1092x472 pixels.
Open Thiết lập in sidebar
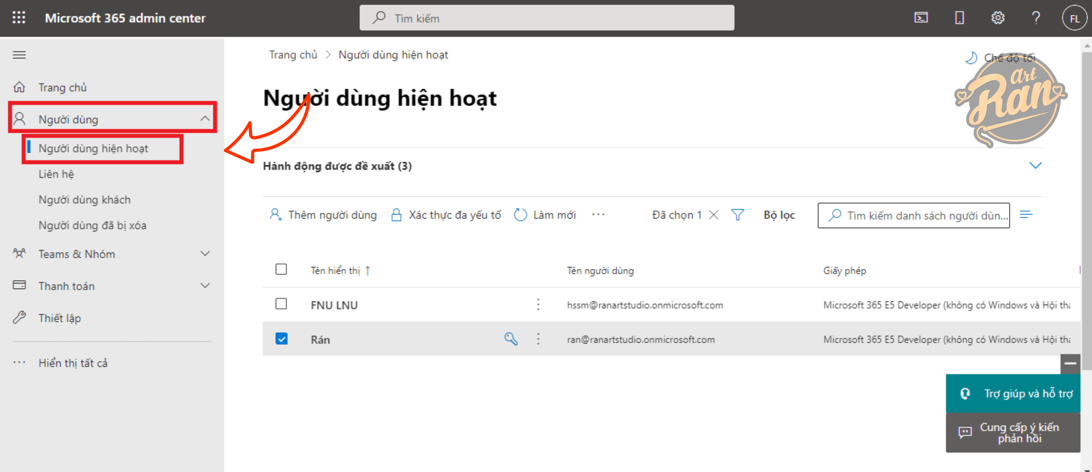point(59,318)
